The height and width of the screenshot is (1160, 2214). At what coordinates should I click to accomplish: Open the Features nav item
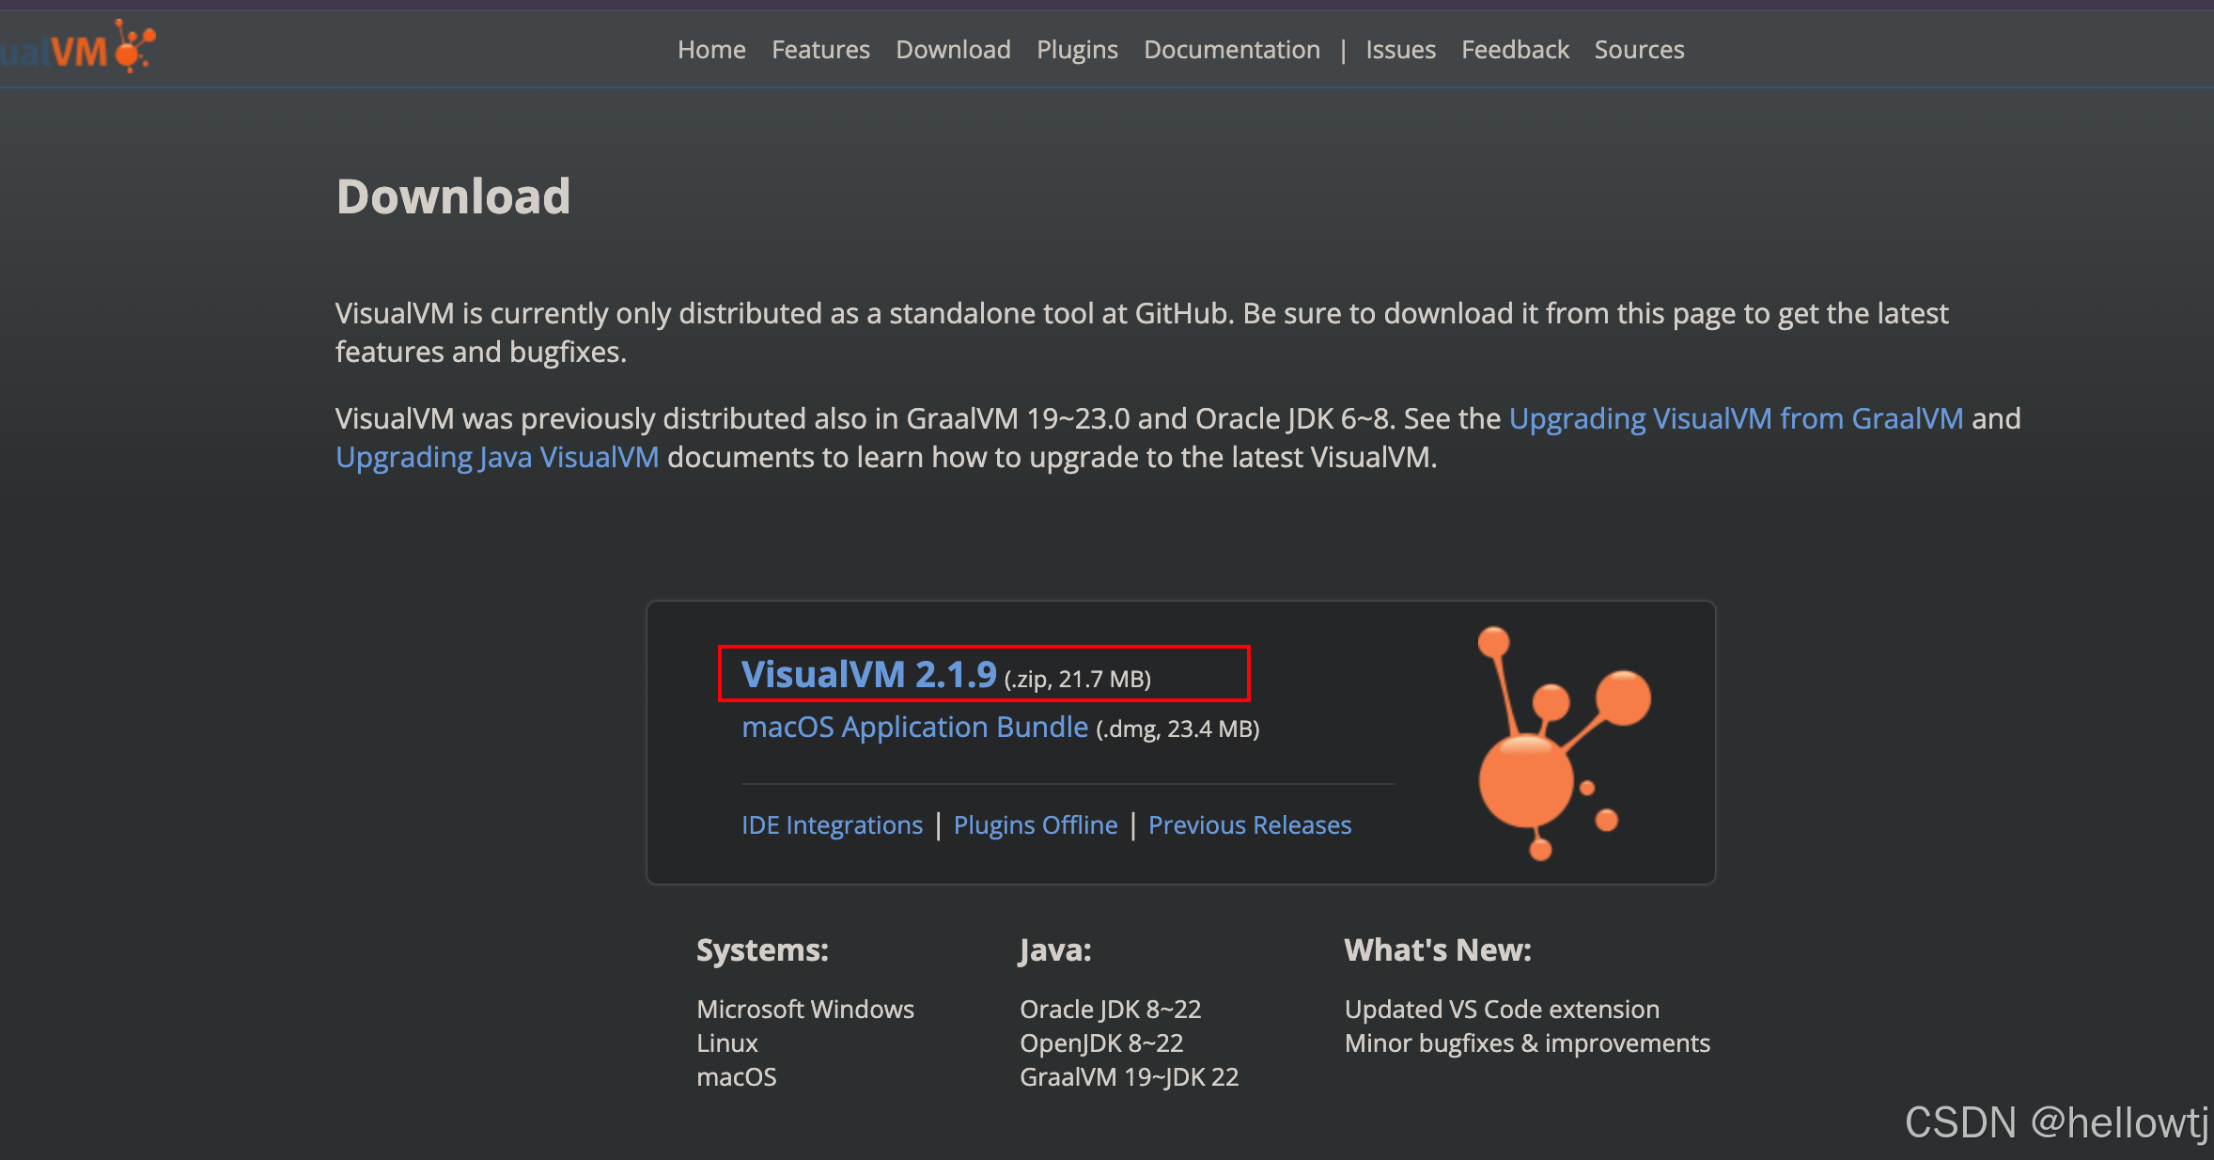click(x=820, y=50)
